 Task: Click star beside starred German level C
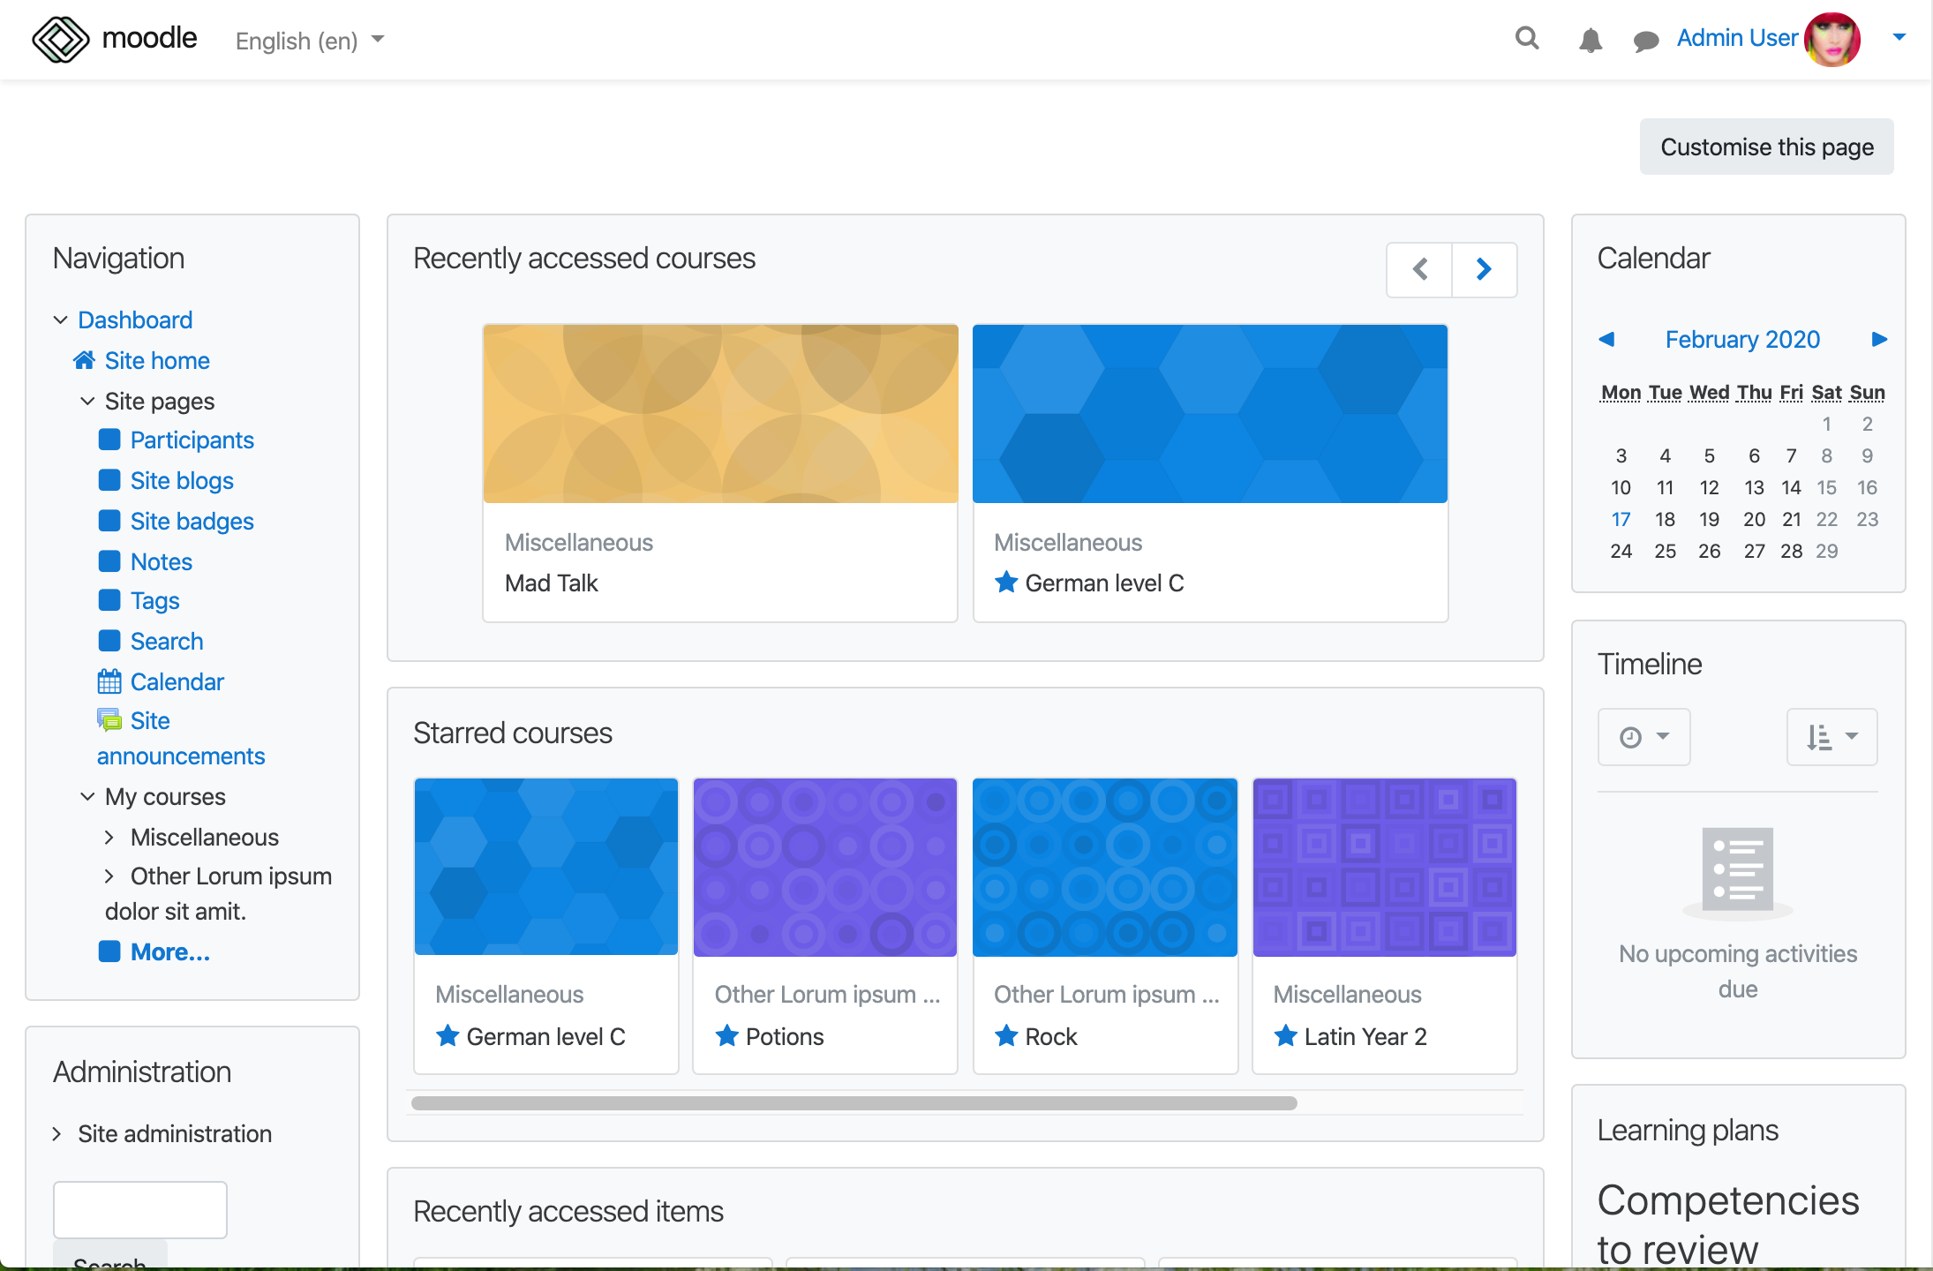448,1035
